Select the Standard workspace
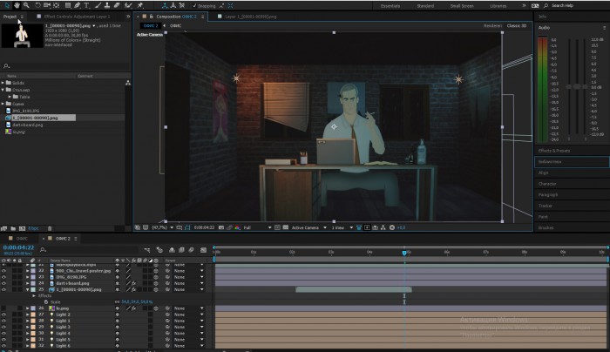 [x=425, y=6]
